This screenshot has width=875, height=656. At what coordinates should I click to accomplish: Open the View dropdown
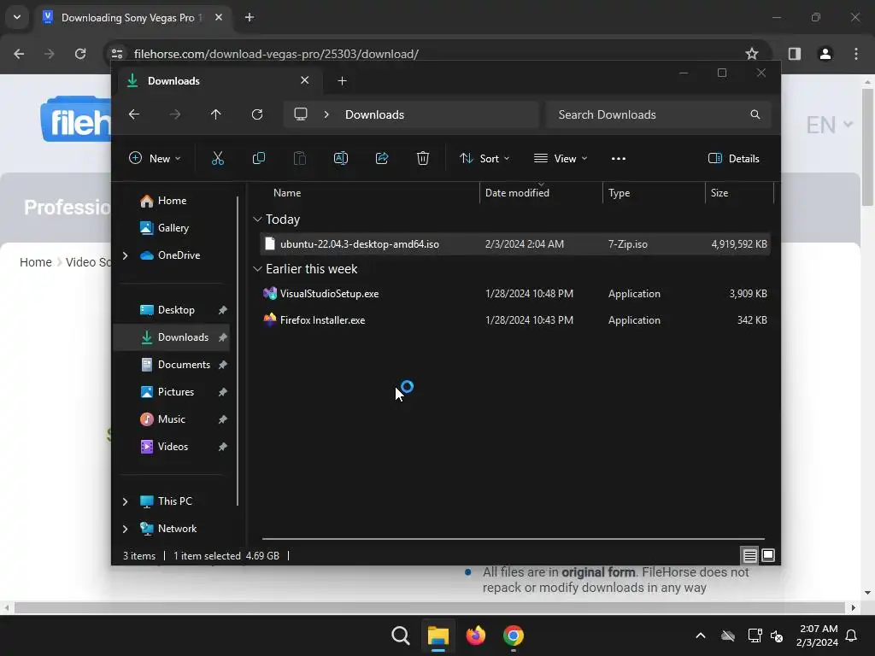[561, 158]
